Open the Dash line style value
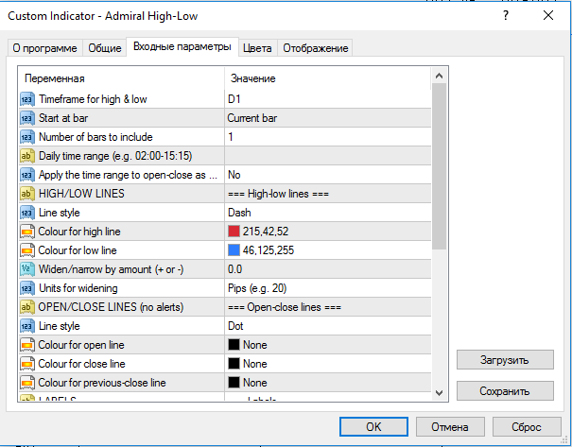 [x=328, y=213]
